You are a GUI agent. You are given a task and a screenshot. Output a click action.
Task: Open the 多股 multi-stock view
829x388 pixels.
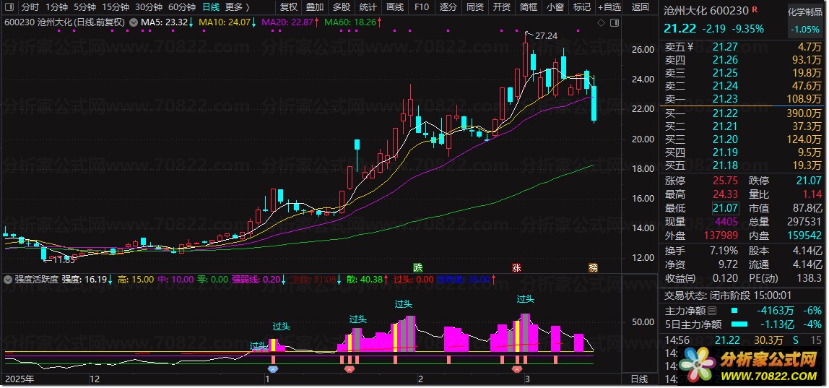tap(342, 7)
